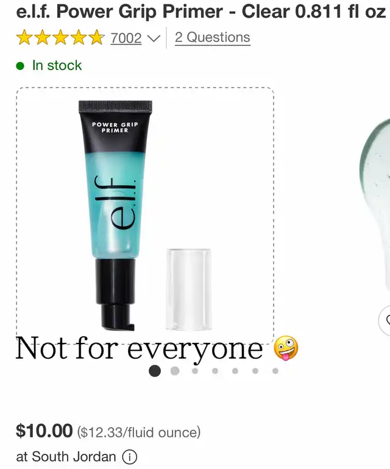Click the clear cap in product photo

(x=189, y=289)
